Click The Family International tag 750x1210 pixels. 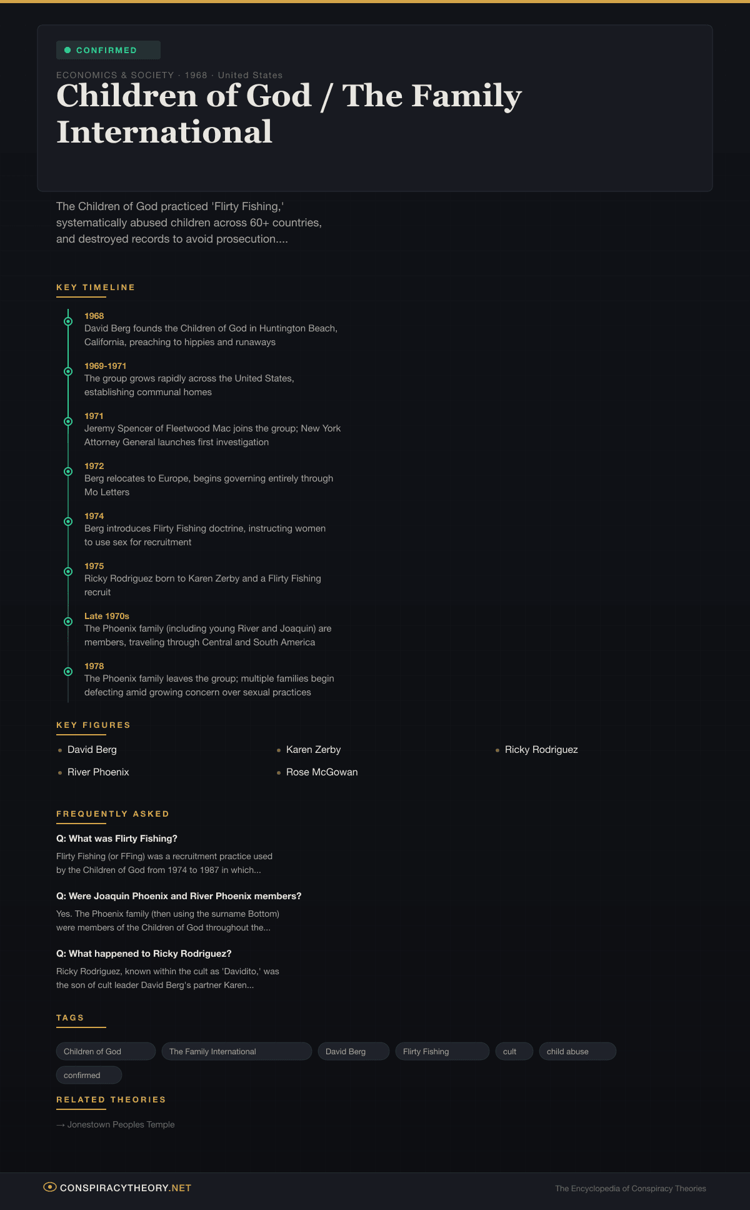pos(236,1051)
